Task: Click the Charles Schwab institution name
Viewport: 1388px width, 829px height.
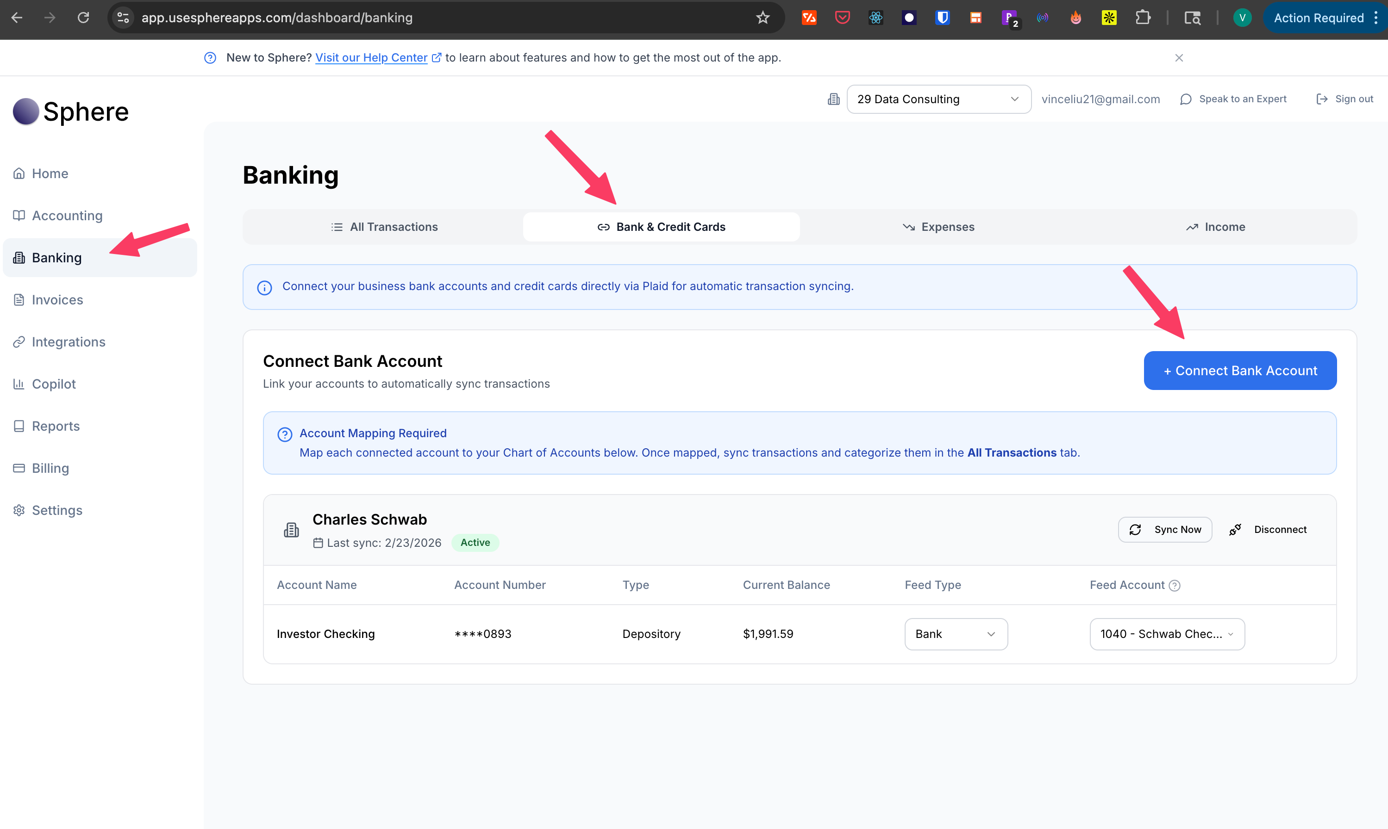Action: tap(369, 520)
